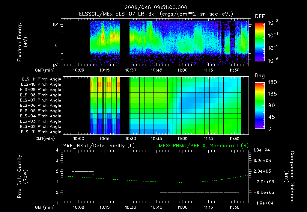Select the ELS-01 Pitch Angle row label
Viewport: 307px width, 212px height.
(x=41, y=132)
